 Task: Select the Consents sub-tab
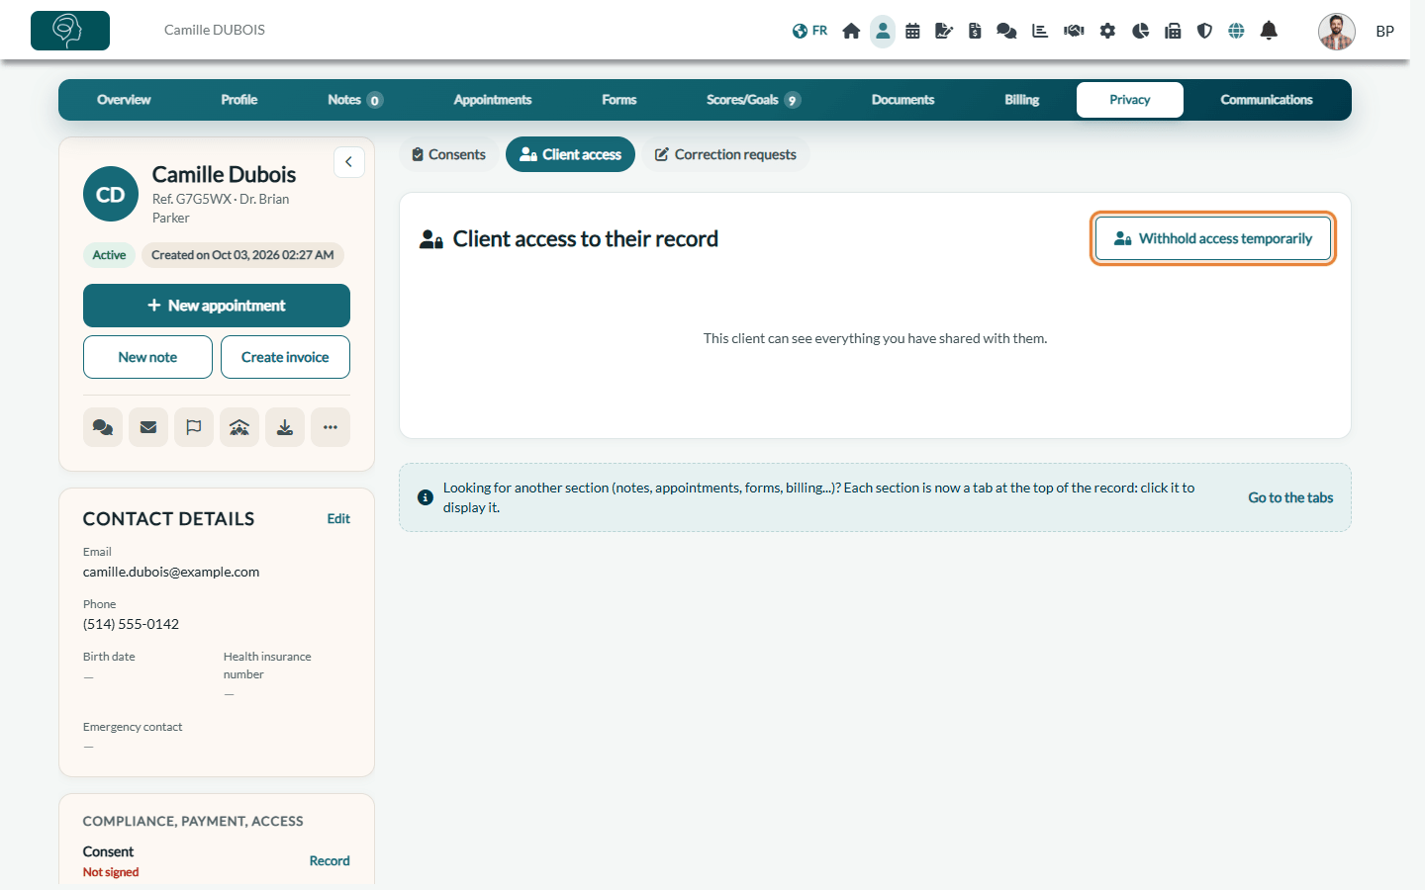click(448, 154)
